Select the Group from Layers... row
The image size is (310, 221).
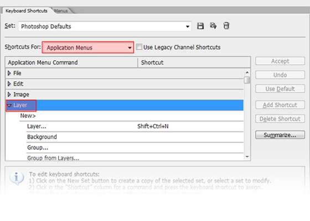[x=135, y=157]
